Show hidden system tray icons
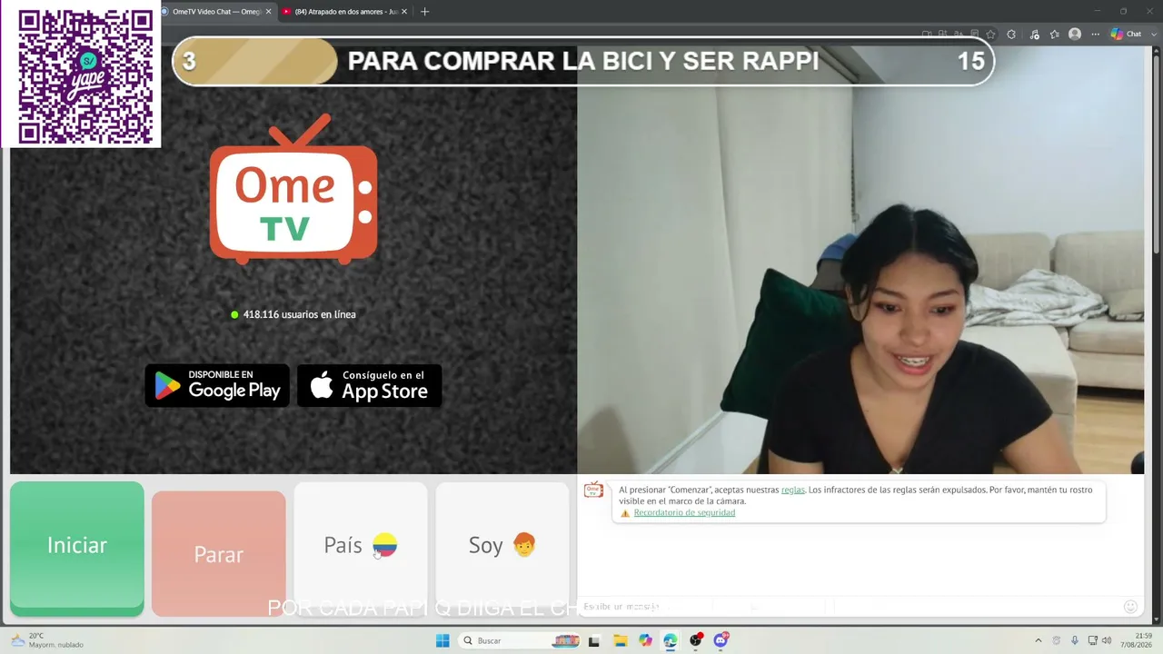This screenshot has height=654, width=1163. [x=1039, y=640]
